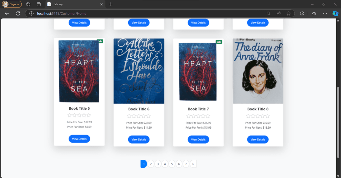This screenshot has width=341, height=178.
Task: View Details for Book Title 7
Action: point(198,140)
